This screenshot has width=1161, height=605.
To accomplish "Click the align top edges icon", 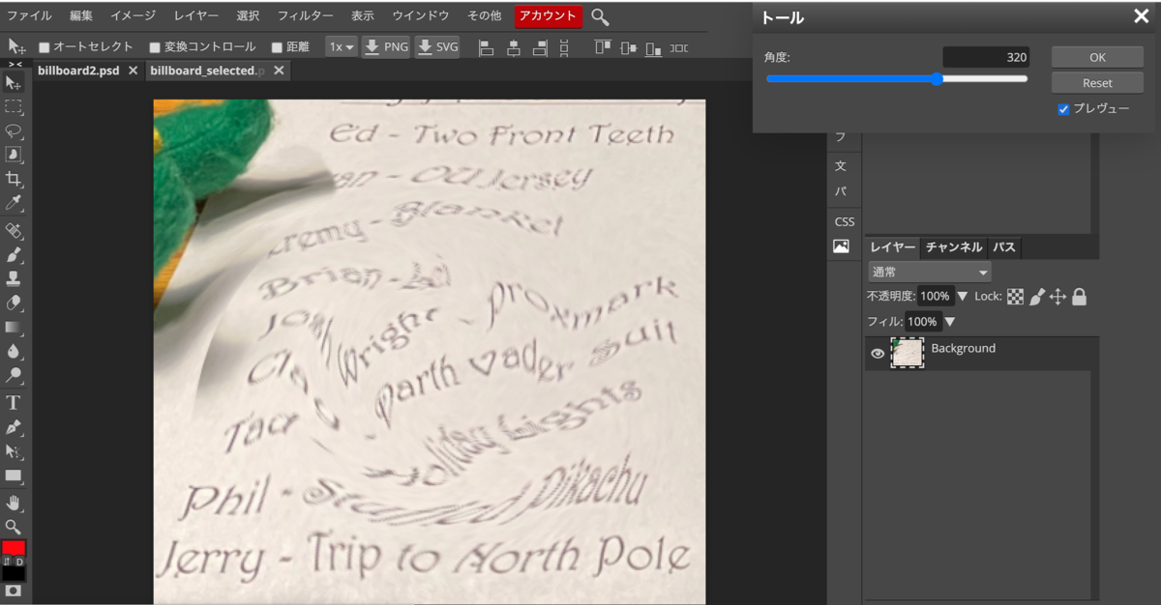I will [604, 46].
